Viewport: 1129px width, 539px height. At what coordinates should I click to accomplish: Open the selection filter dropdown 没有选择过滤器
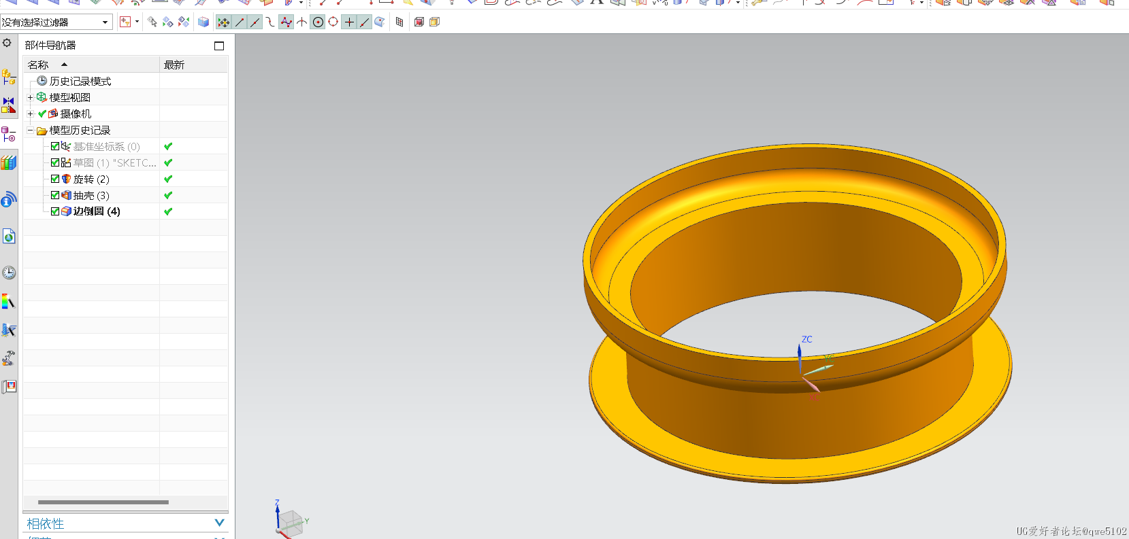point(56,22)
